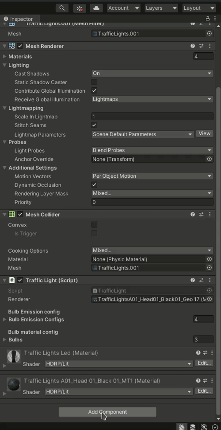Click the Add Component button
This screenshot has height=430, width=221.
click(107, 412)
